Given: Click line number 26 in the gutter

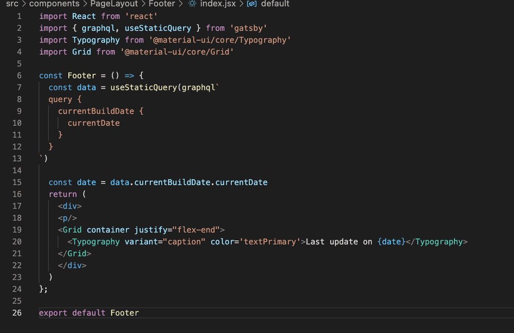Looking at the screenshot, I should 17,312.
